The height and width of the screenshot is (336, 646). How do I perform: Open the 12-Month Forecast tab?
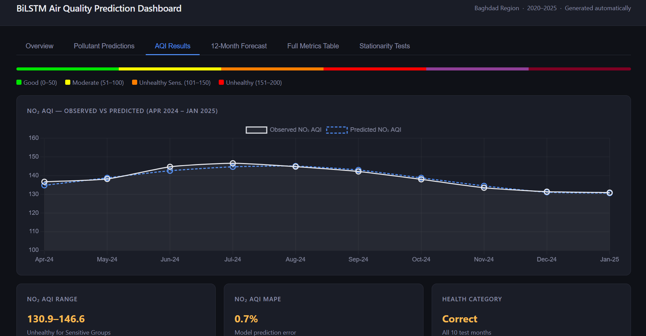coord(239,46)
